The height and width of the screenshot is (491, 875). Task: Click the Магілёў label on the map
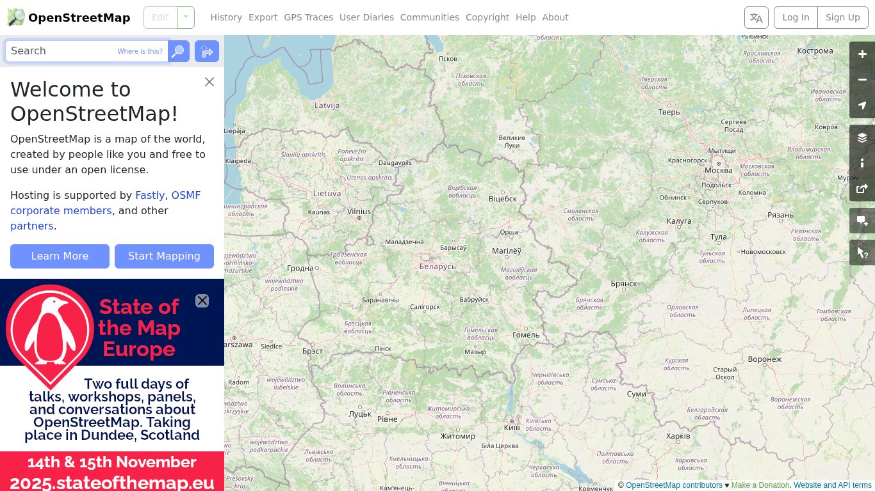[x=507, y=251]
